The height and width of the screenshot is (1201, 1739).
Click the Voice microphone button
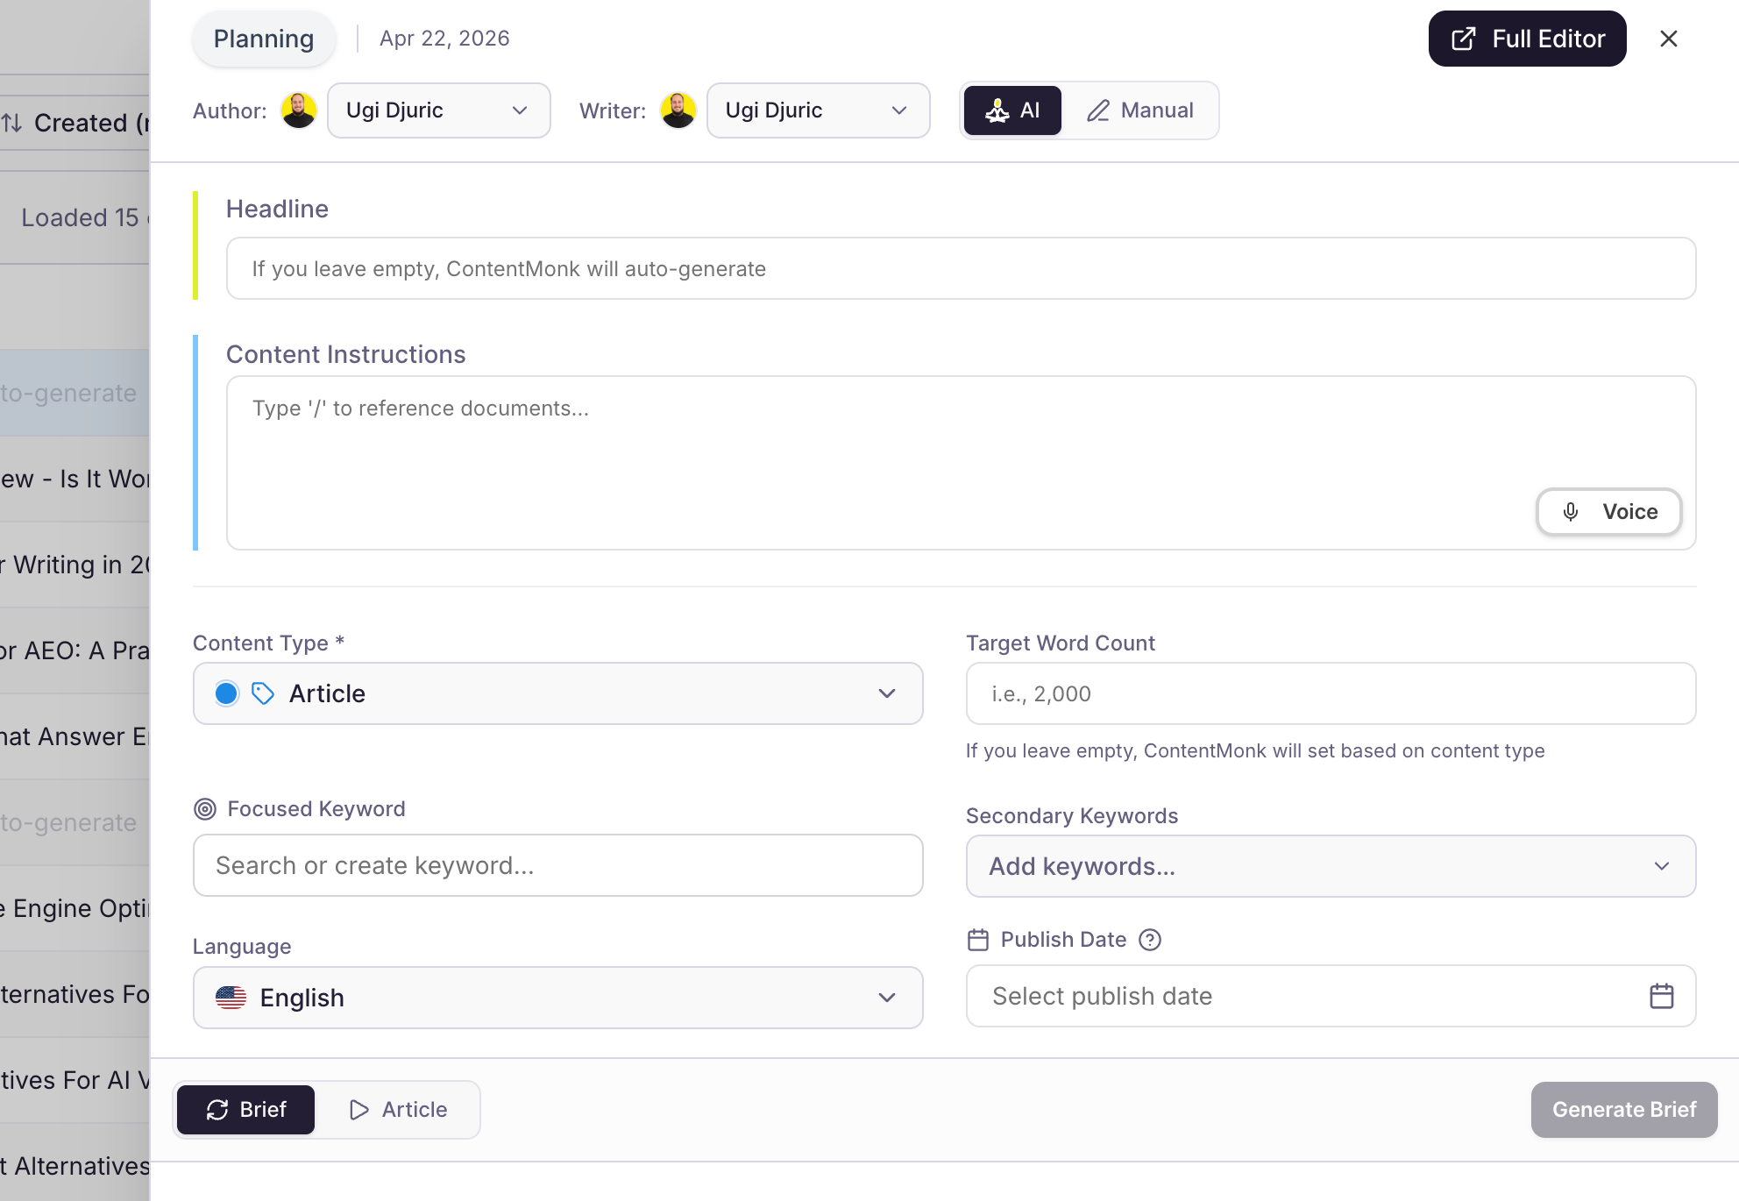click(x=1608, y=512)
